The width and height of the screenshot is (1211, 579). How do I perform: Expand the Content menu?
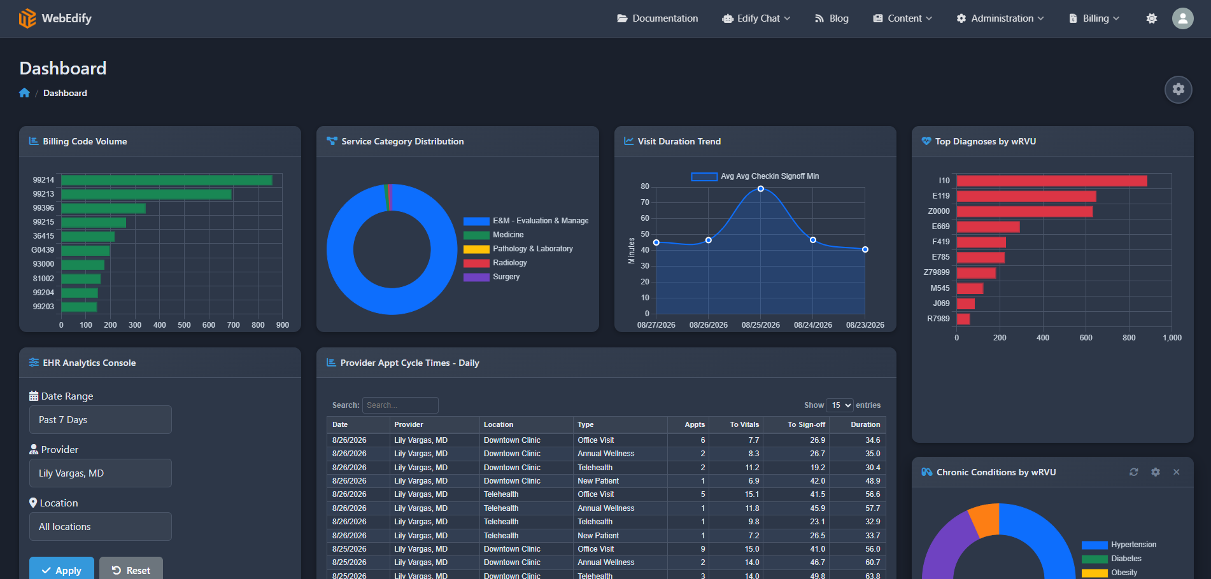point(902,18)
